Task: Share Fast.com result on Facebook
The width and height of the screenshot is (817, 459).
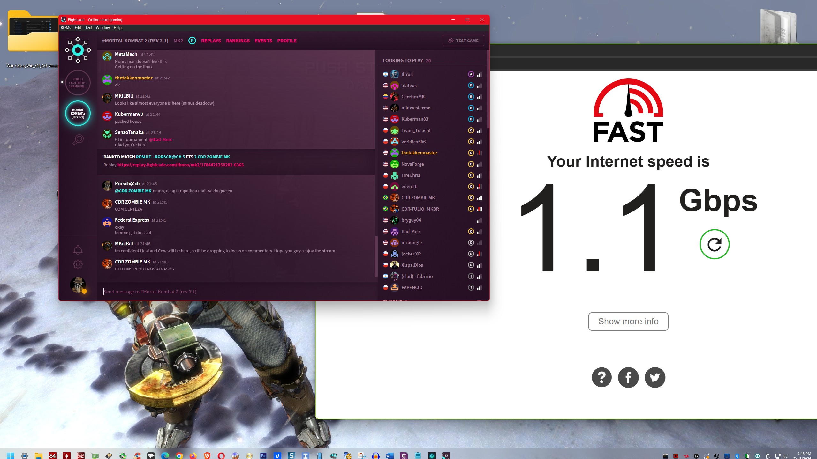Action: point(628,377)
